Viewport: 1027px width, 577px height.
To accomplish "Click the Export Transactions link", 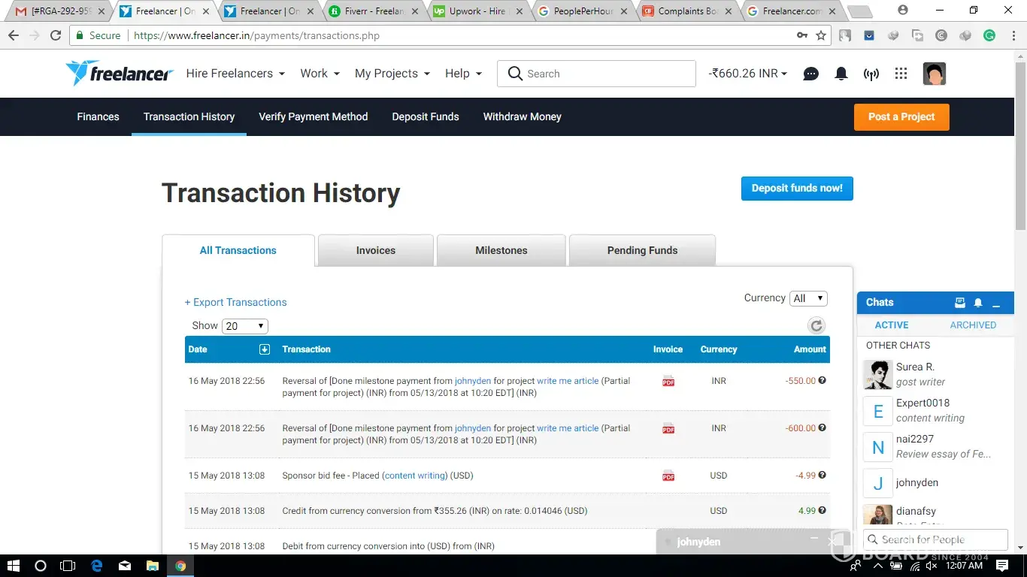I will pyautogui.click(x=236, y=303).
